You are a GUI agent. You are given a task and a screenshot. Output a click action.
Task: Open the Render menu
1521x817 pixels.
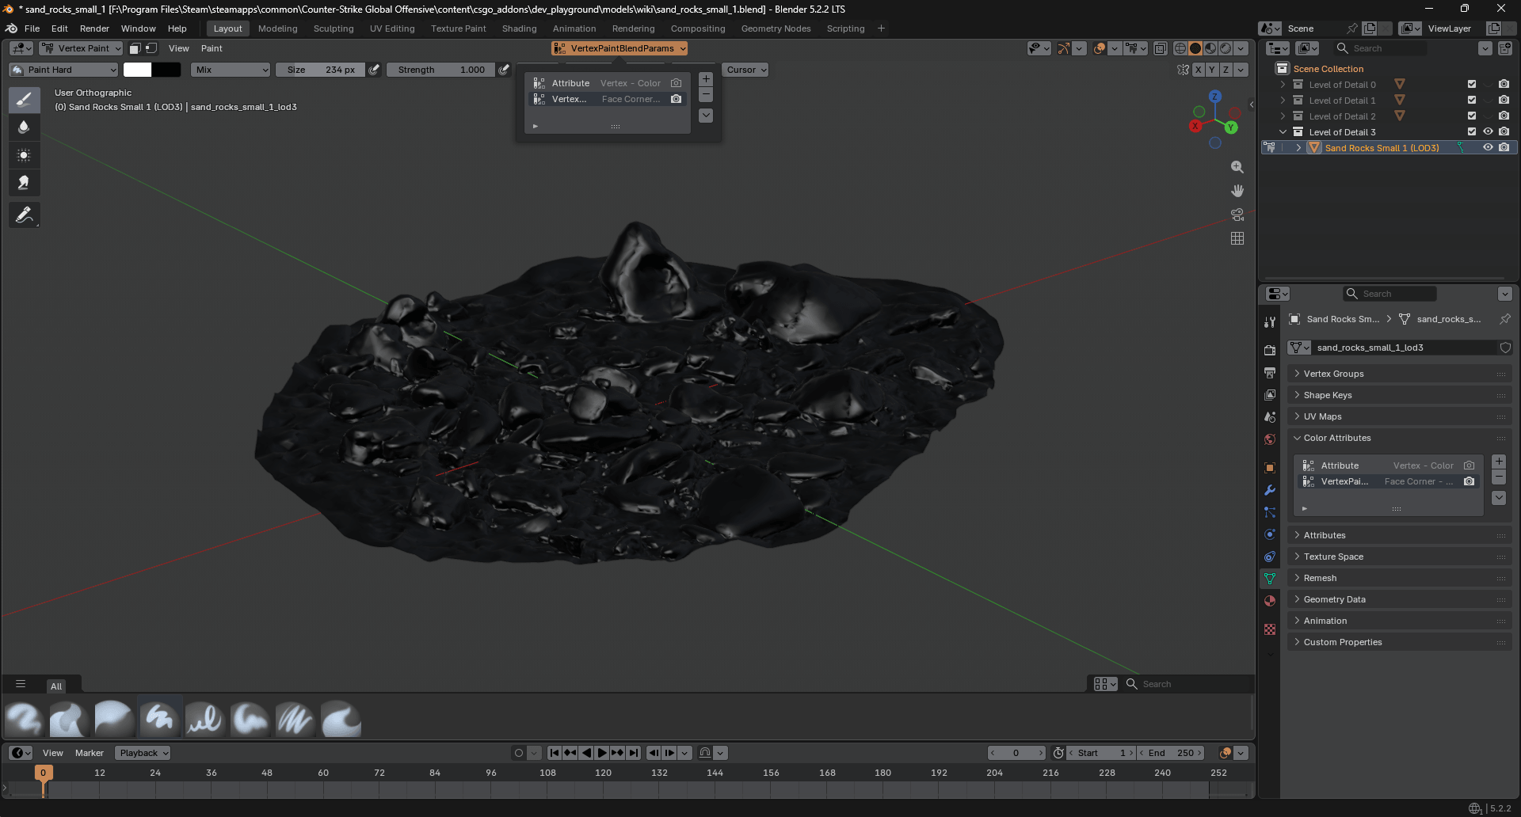(x=94, y=28)
